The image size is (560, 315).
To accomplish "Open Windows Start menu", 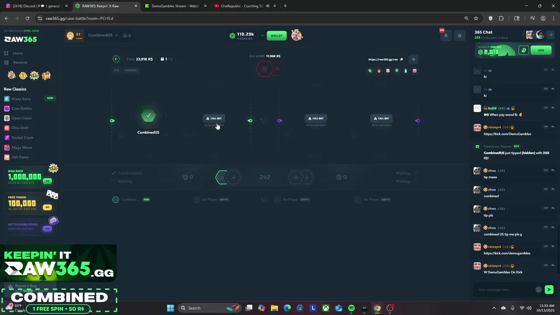I will pyautogui.click(x=170, y=308).
